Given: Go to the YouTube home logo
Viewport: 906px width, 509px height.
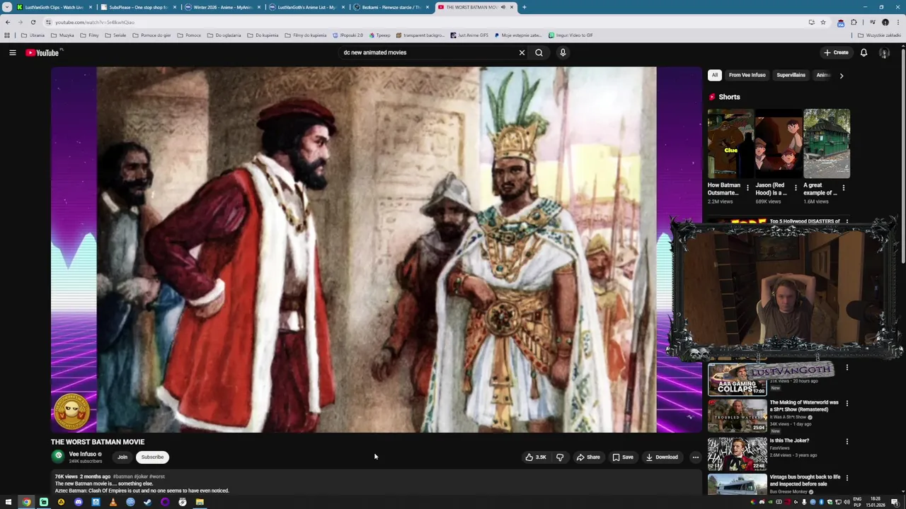Looking at the screenshot, I should [x=44, y=52].
